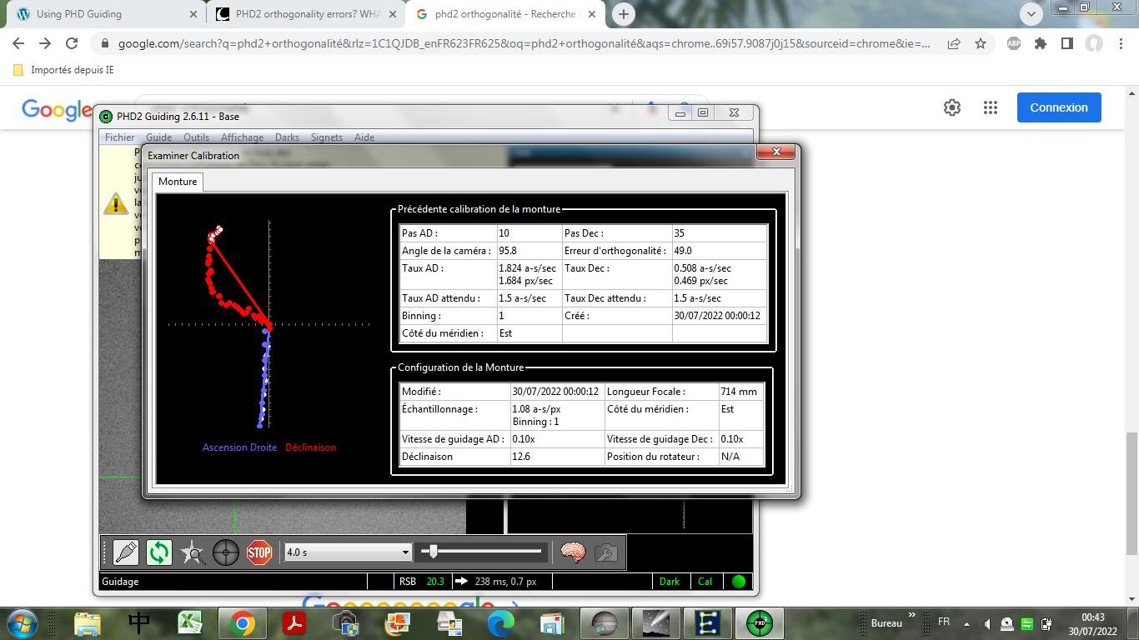Screen dimensions: 1139x640
Task: Expand the Chrome tab search chevron
Action: coord(1031,13)
